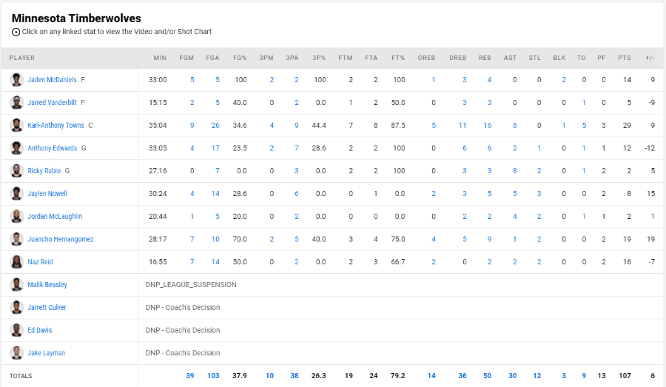Open Jaden McDaniels player page link
Viewport: 666px width, 387px height.
tap(53, 79)
